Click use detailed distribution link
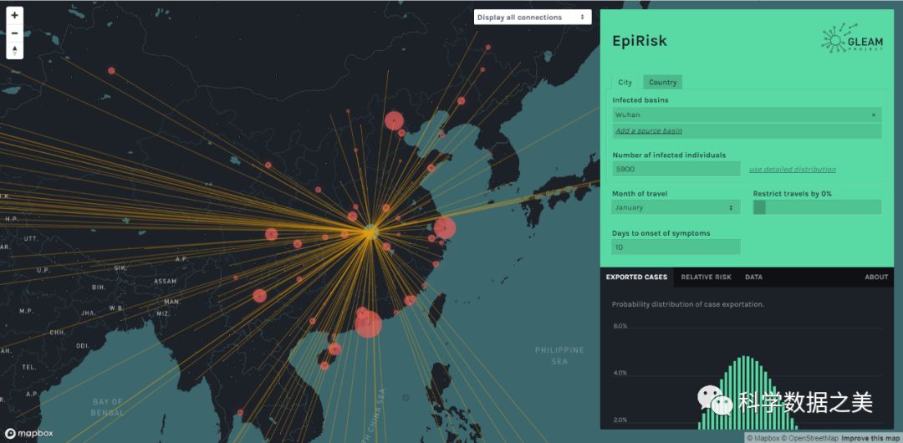The image size is (903, 443). [x=792, y=170]
